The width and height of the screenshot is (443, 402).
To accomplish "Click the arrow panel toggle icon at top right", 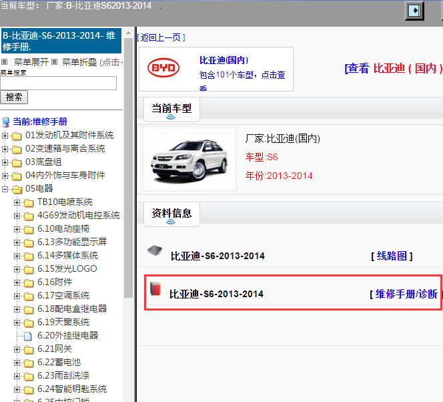I will [414, 11].
